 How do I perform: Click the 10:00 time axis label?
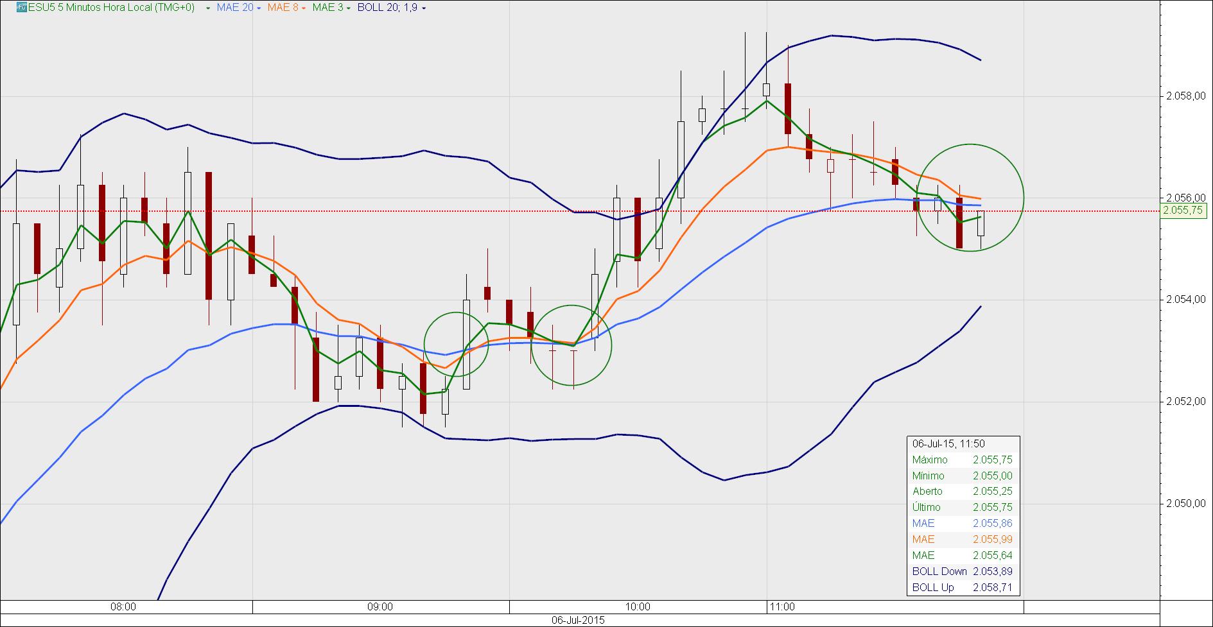point(637,606)
